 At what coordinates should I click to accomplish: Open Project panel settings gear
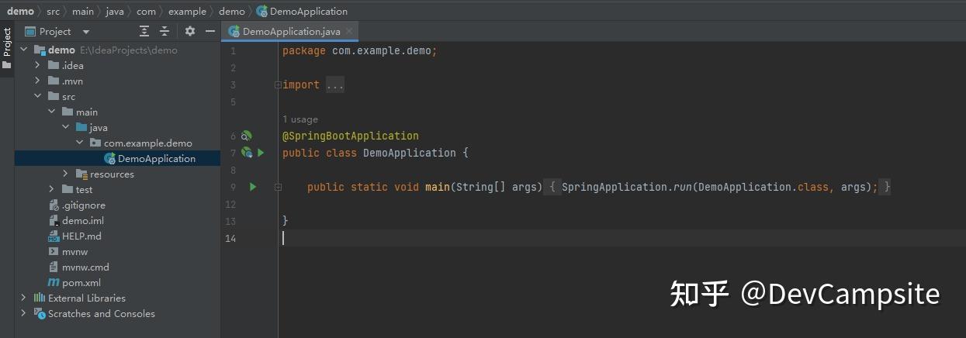[190, 32]
